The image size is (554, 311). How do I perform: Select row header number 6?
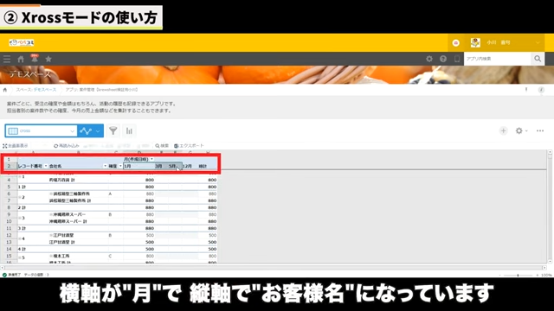[x=9, y=194]
